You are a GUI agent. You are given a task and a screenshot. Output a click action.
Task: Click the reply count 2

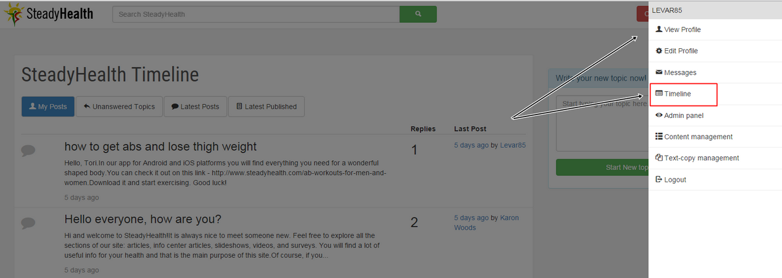[414, 223]
